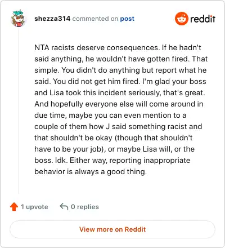Viewport: 225px width, 248px height.
Task: Click the "1 upvote" count label
Action: coord(34,207)
